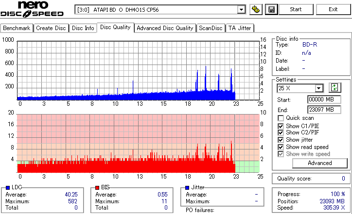Screen dimensions: 352x214
Task: Open the Advanced settings button
Action: coord(320,163)
